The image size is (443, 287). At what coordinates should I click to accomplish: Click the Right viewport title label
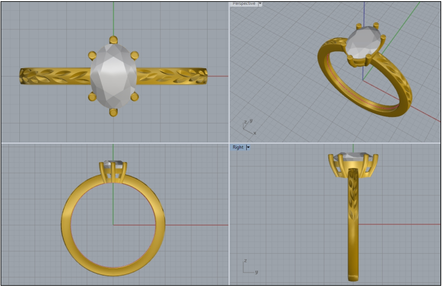(238, 147)
